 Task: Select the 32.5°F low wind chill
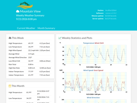click(x=31, y=61)
